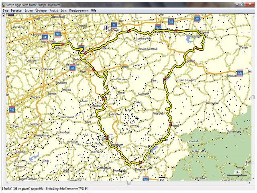This screenshot has width=257, height=193.
Task: Minimize the MapSource window
Action: (237, 4)
